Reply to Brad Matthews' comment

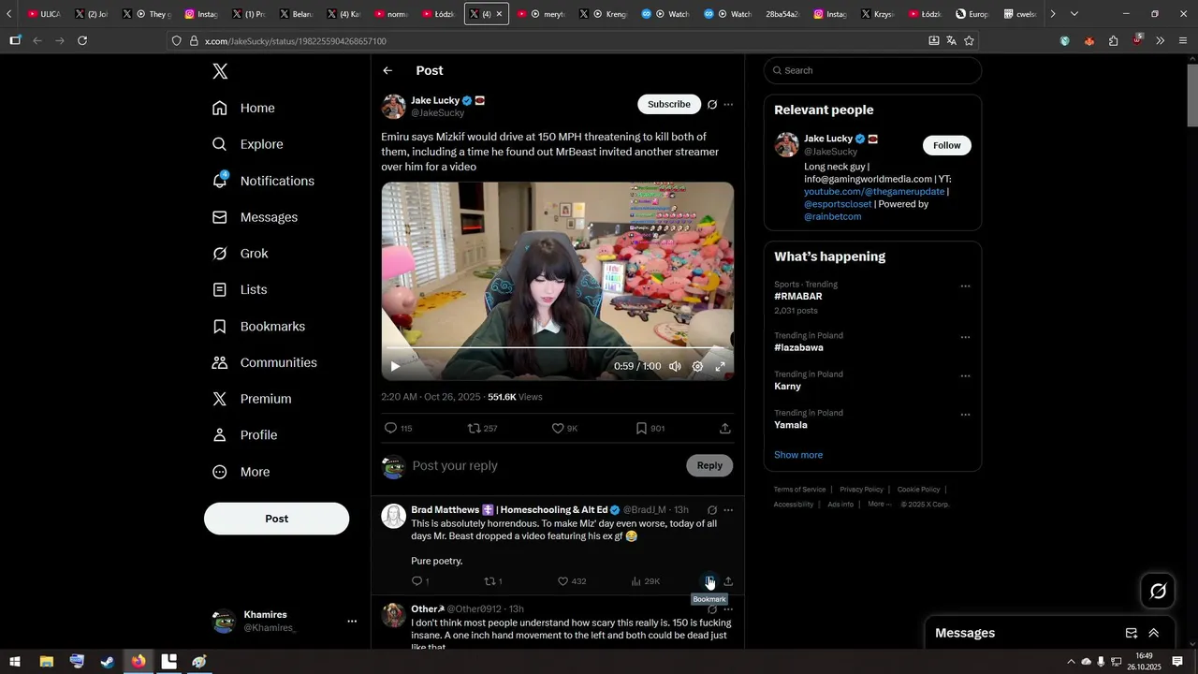point(419,581)
